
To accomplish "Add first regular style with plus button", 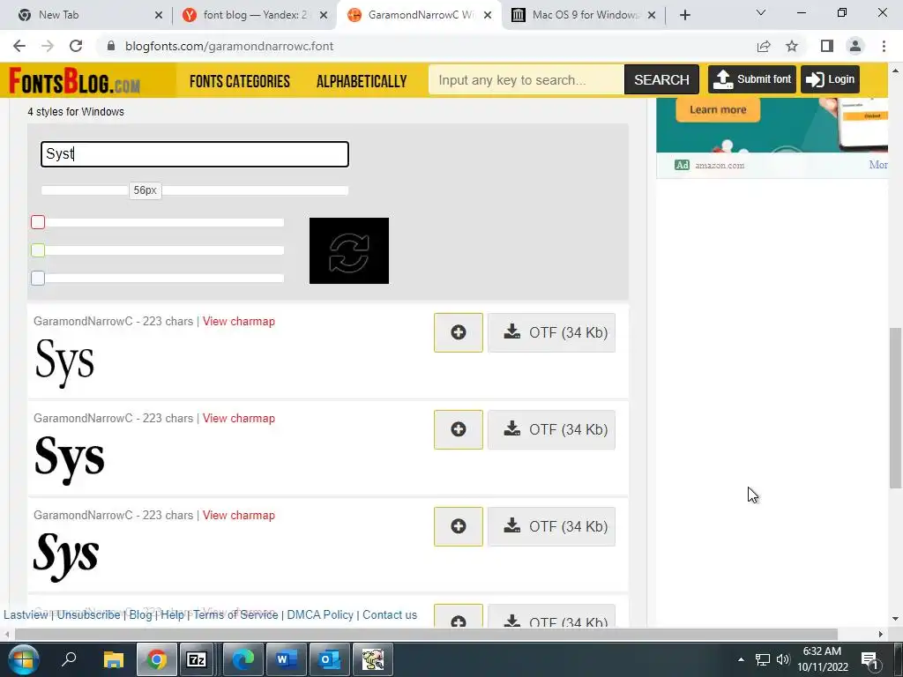I will tap(459, 332).
